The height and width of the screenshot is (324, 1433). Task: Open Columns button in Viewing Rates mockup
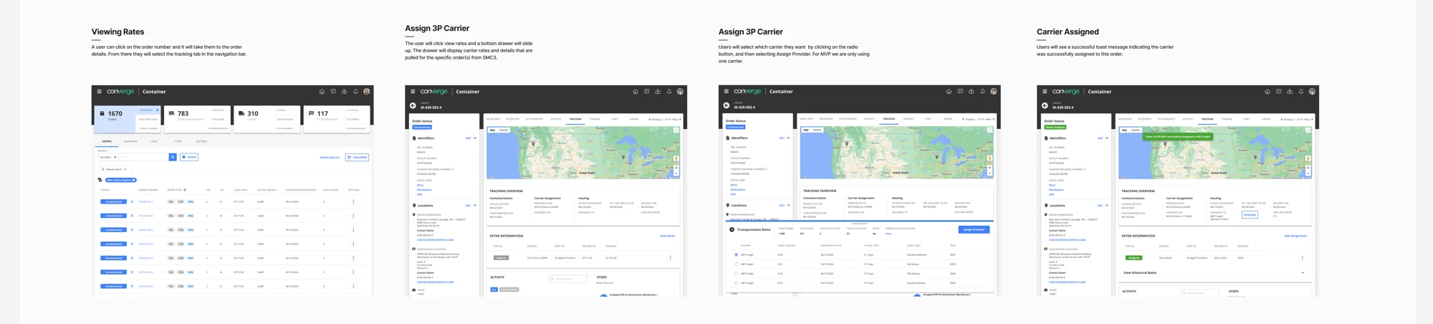(358, 157)
